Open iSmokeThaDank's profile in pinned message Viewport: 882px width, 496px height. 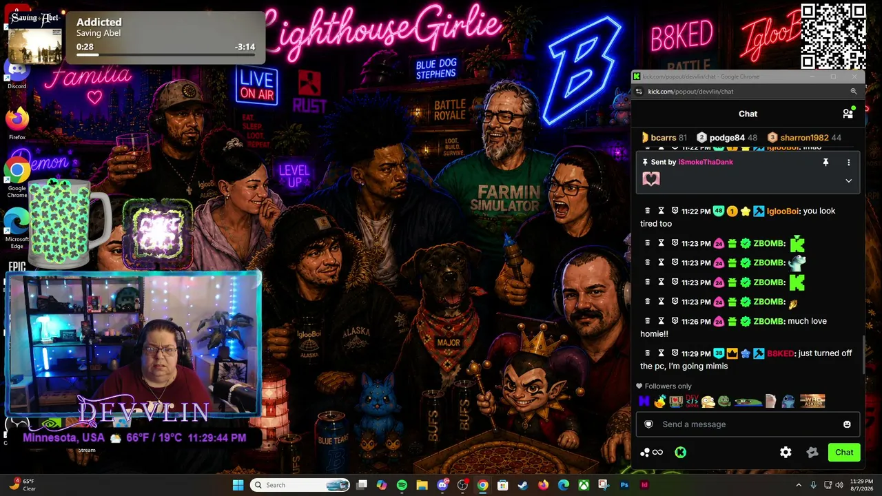pos(706,162)
